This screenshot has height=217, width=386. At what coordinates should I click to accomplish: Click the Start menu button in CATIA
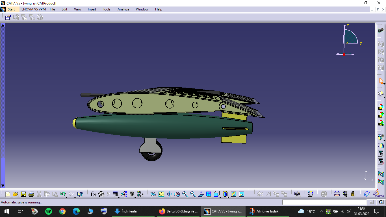point(11,9)
